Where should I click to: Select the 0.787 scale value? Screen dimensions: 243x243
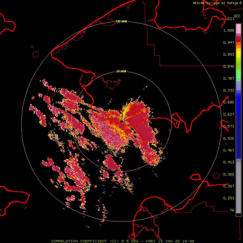[x=229, y=78]
